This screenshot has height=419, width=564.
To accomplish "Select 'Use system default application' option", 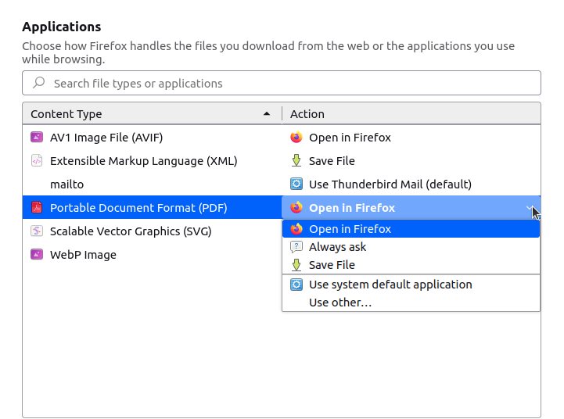I will click(390, 285).
